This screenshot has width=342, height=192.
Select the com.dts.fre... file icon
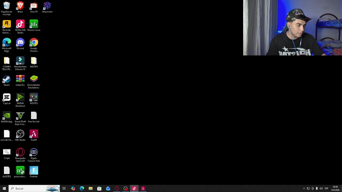coord(7,135)
